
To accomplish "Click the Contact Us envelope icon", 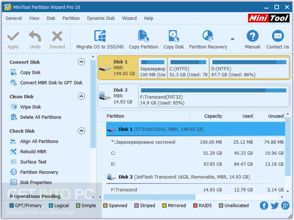I will pos(278,36).
